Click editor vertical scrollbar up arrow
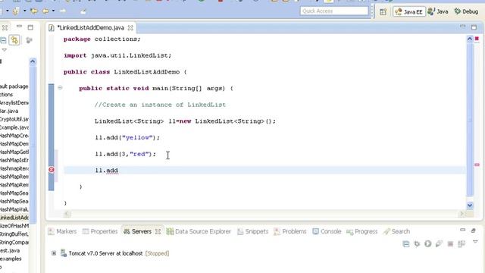This screenshot has height=273, width=485. [470, 39]
